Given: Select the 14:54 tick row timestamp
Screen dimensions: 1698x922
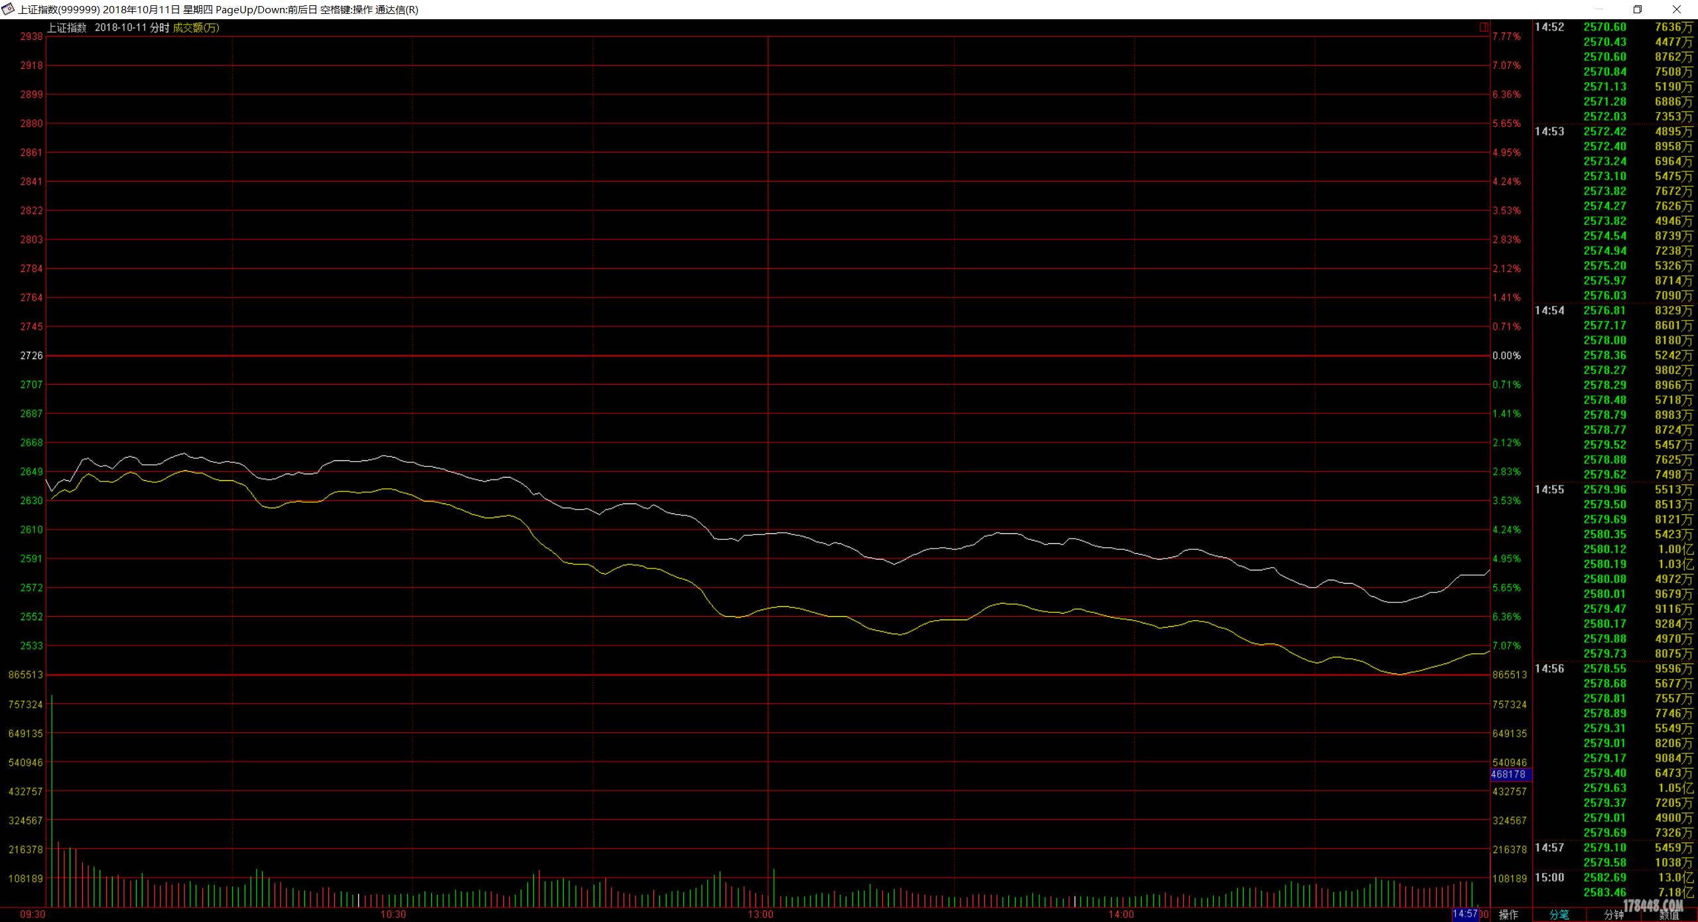Looking at the screenshot, I should pyautogui.click(x=1549, y=310).
